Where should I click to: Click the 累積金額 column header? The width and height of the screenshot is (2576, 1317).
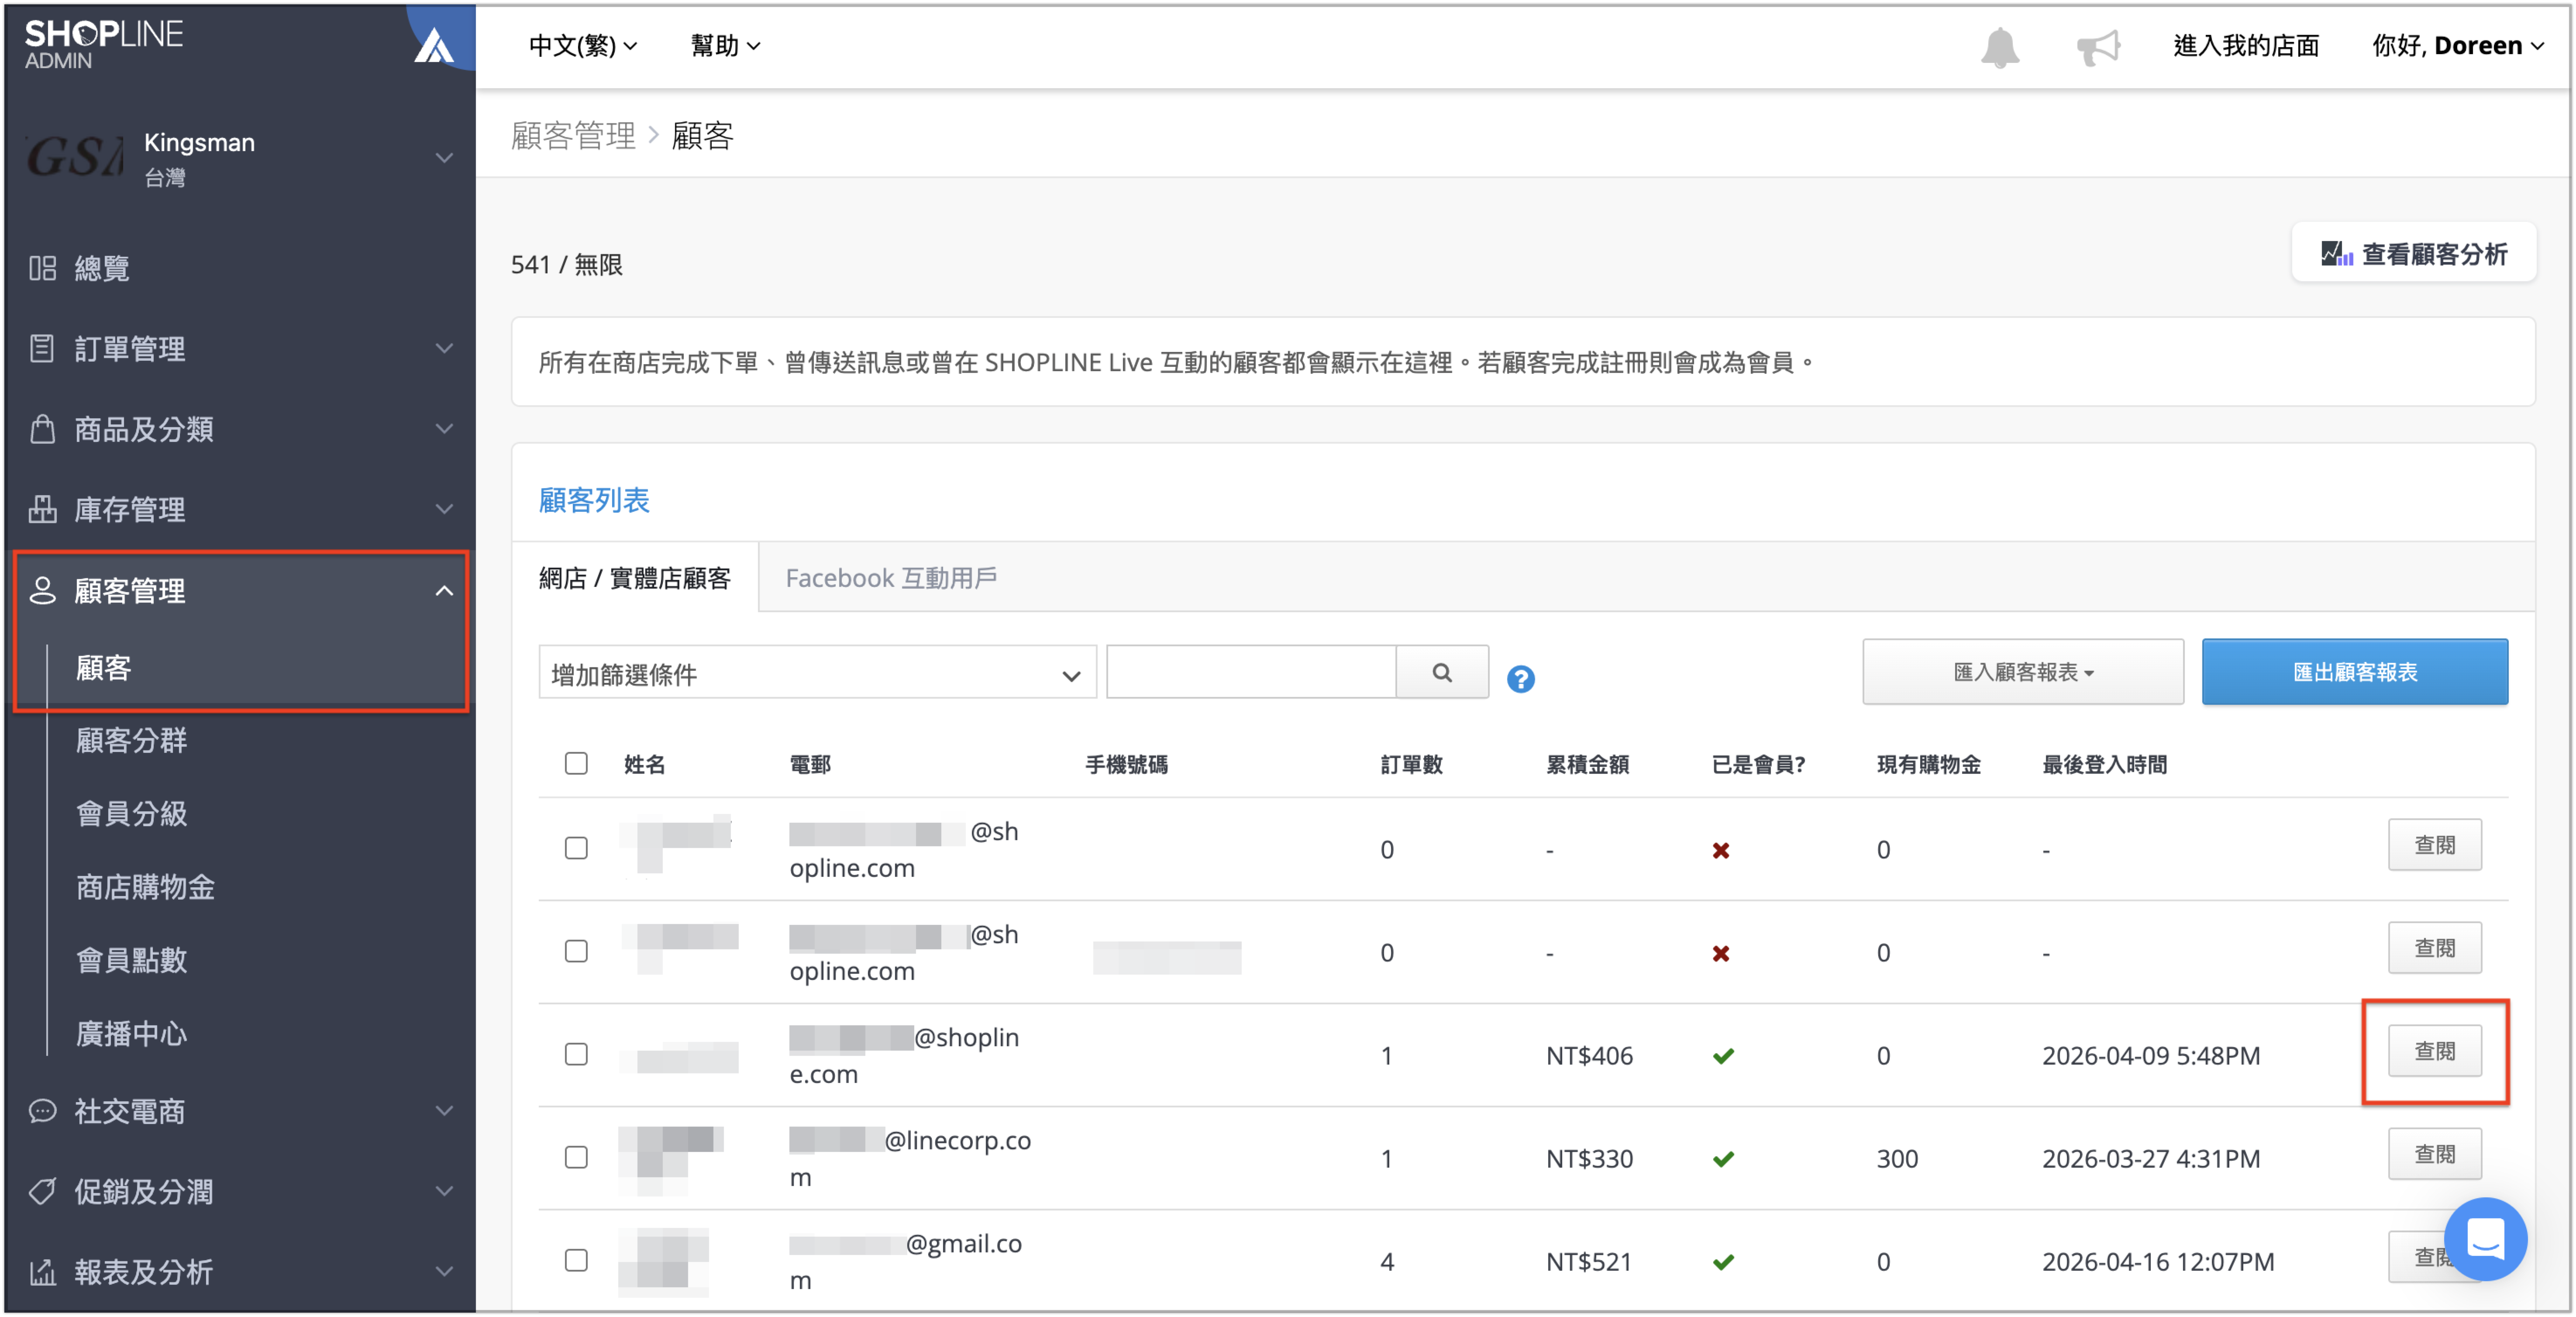click(x=1587, y=765)
